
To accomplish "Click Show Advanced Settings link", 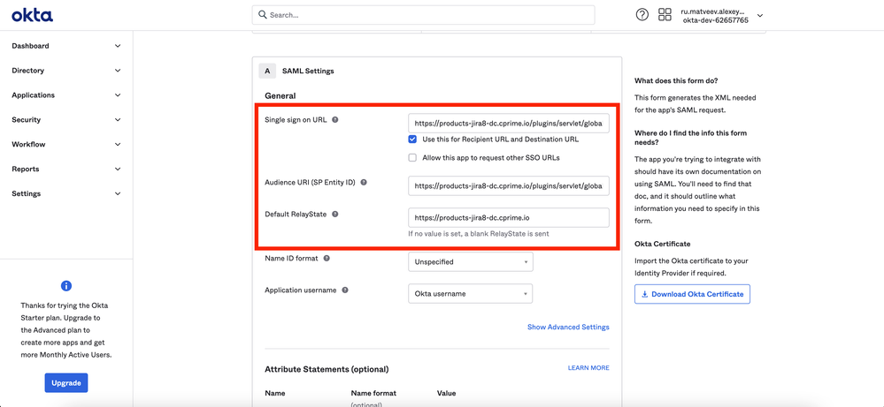I will (568, 327).
